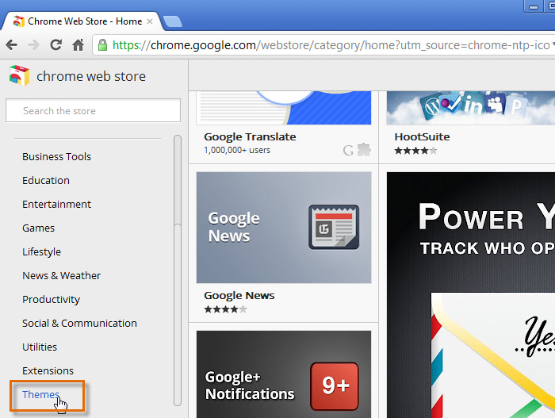Click the red '9+' notification icon
Screen dimensions: 555x418
pyautogui.click(x=335, y=386)
